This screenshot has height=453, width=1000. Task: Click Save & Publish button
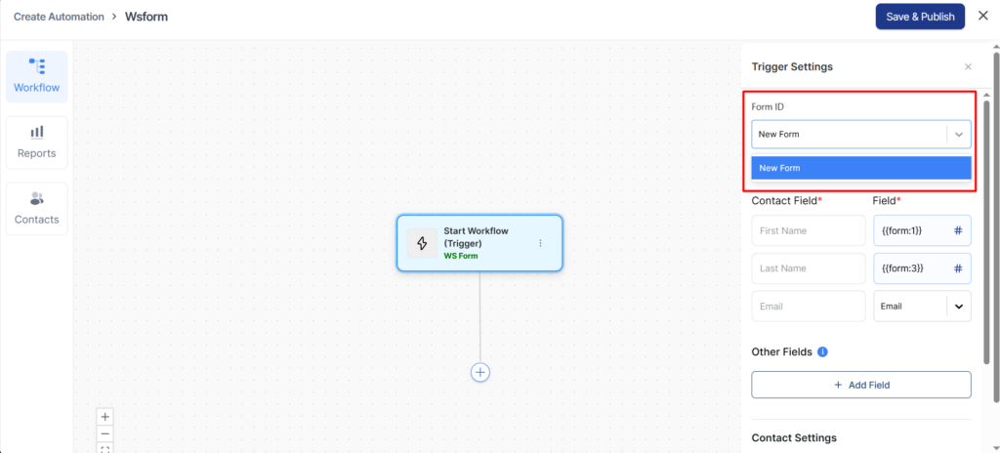[x=920, y=17]
